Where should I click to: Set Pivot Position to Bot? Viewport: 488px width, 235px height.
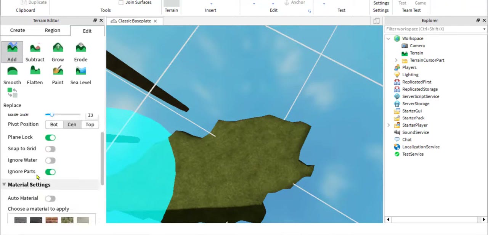54,124
